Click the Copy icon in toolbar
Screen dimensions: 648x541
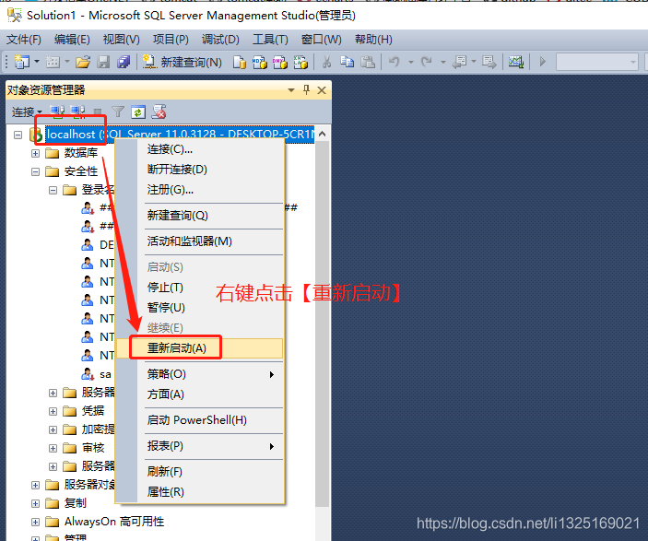[347, 62]
